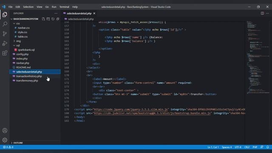Screen dimensions: 272x153
Task: Close the selecteduserdetail.php tab
Action: [x=94, y=13]
